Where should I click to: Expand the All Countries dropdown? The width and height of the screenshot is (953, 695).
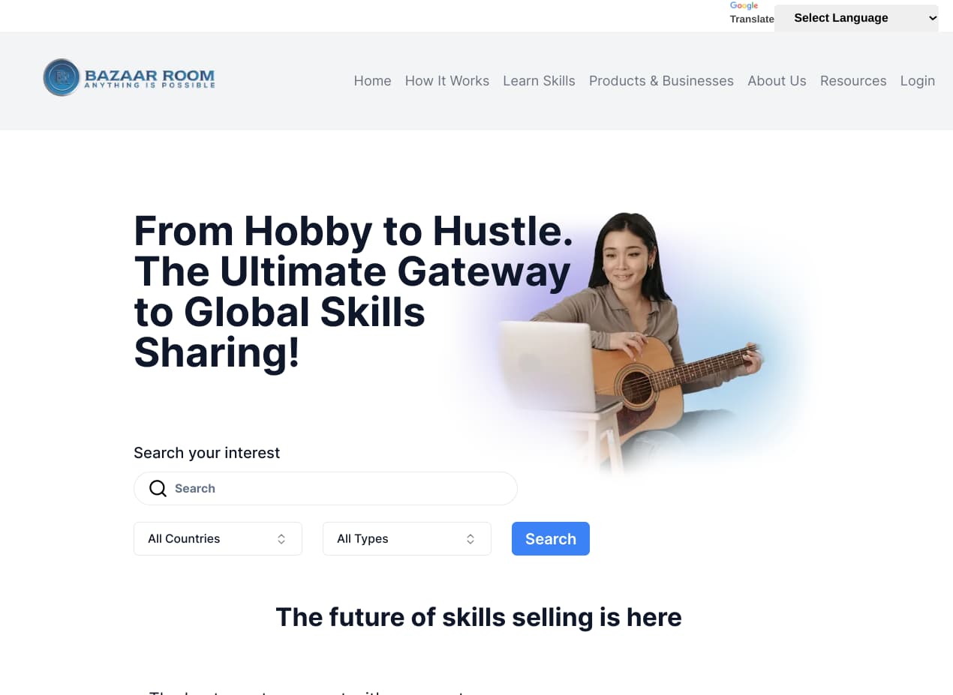(x=218, y=539)
